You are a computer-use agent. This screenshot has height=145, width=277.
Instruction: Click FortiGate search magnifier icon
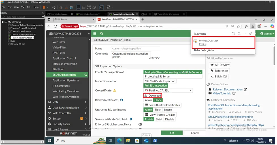tap(102, 34)
